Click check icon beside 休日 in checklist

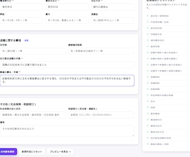click(x=148, y=101)
